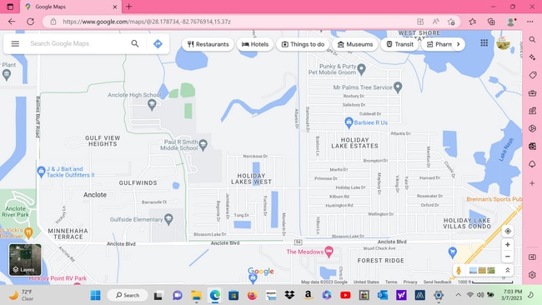Open YouTube app from the taskbar
The height and width of the screenshot is (305, 542).
pyautogui.click(x=345, y=295)
